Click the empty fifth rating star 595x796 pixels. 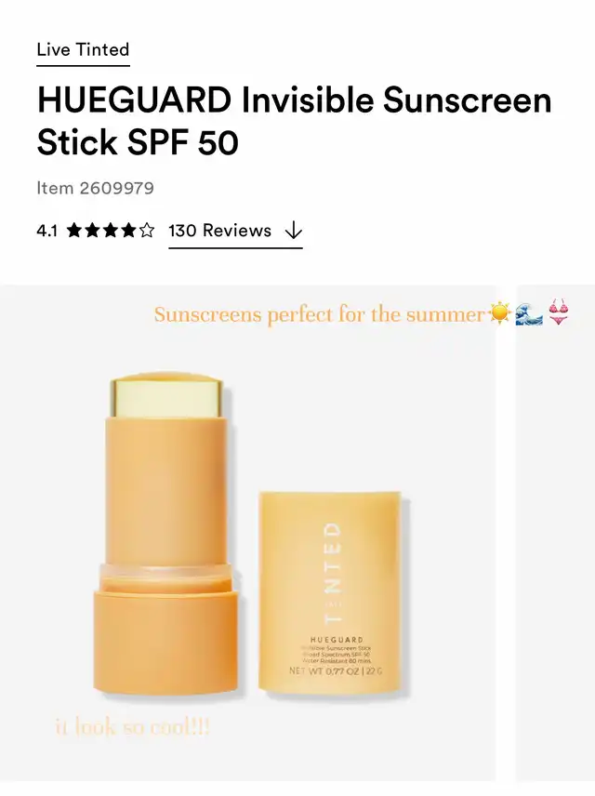pos(147,231)
